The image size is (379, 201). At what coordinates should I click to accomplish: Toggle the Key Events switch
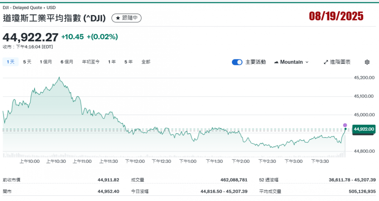[x=237, y=62]
